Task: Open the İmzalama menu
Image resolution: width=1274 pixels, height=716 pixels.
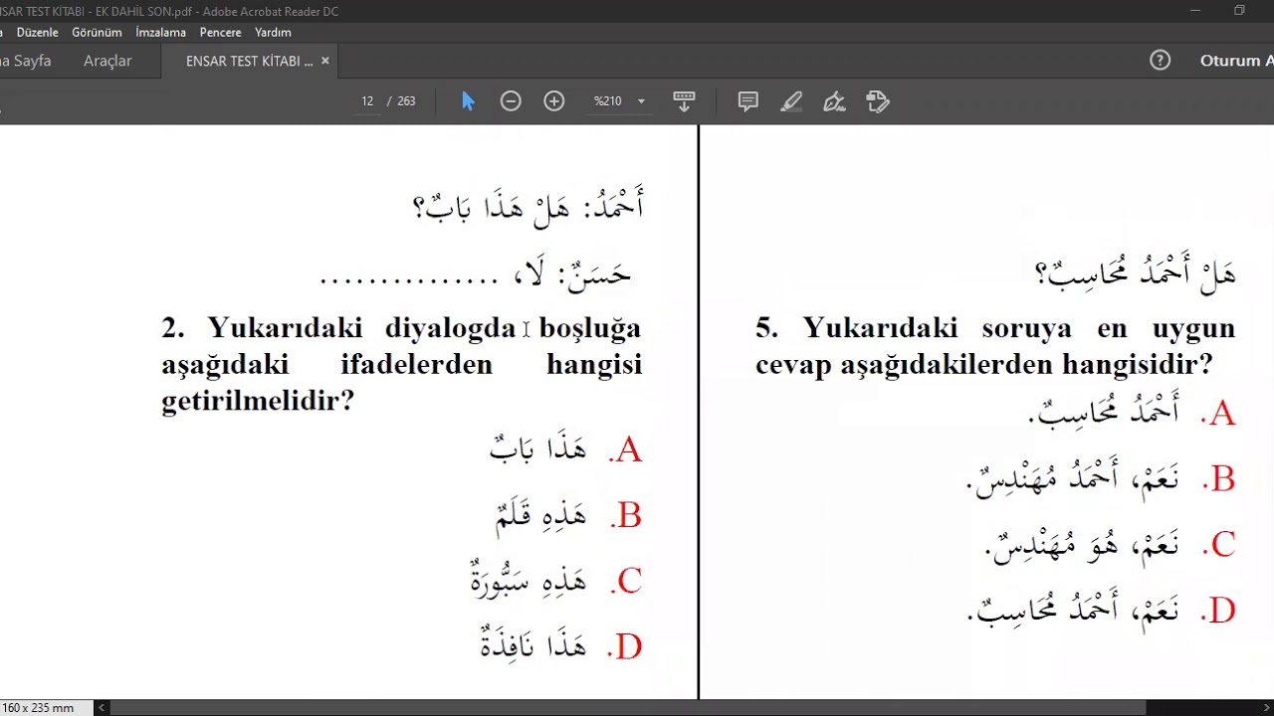Action: 160,32
